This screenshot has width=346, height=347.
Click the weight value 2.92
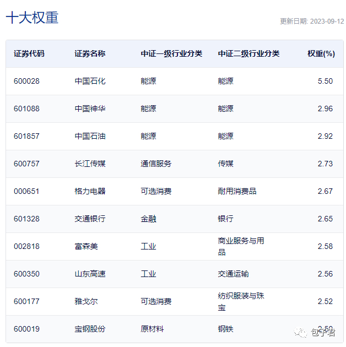(325, 136)
